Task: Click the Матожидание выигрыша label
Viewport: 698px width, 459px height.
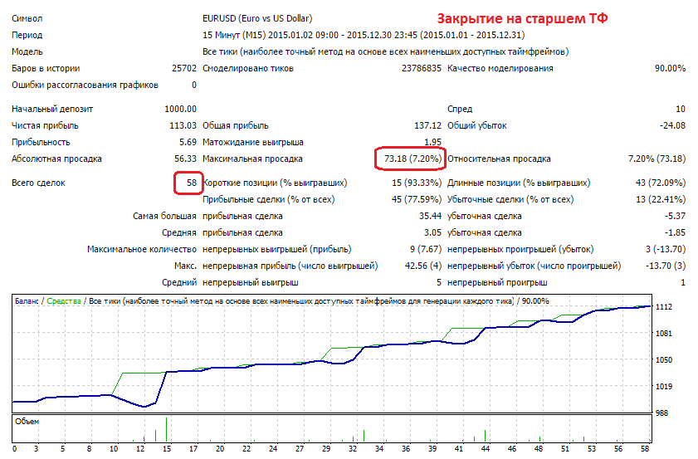Action: [253, 142]
